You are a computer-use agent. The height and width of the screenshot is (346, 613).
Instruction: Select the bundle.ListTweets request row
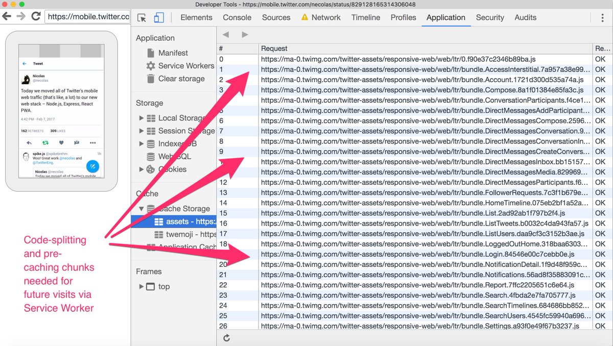pos(415,223)
